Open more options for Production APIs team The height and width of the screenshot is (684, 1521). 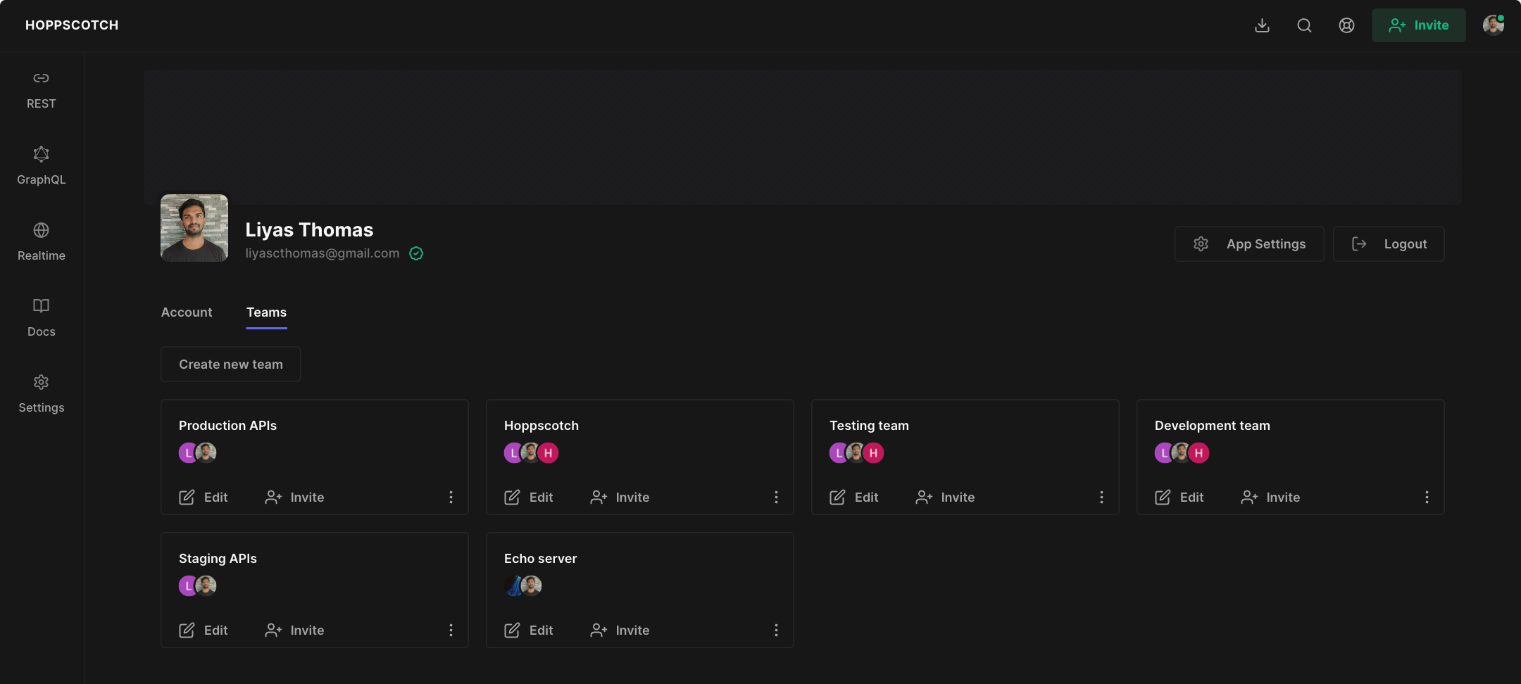tap(451, 498)
